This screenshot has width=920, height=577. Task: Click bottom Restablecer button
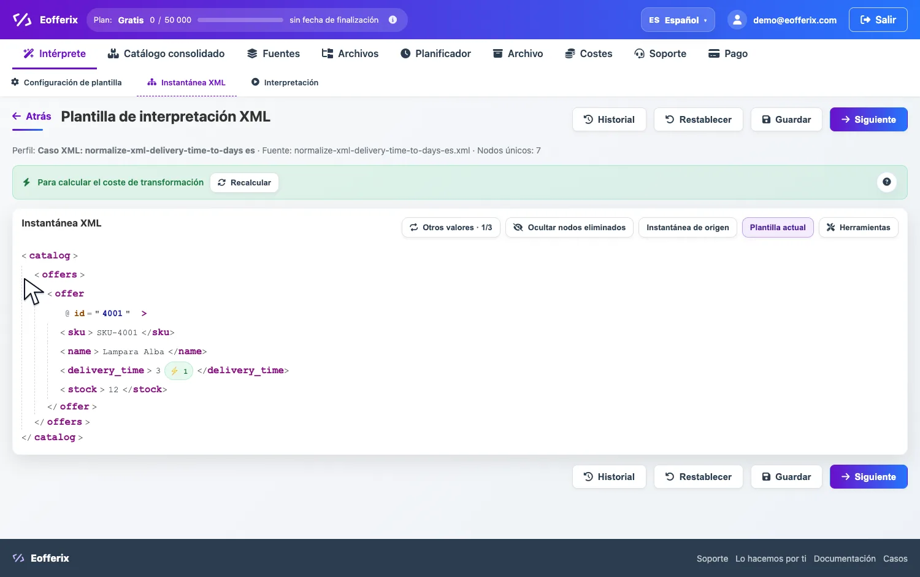(x=699, y=477)
